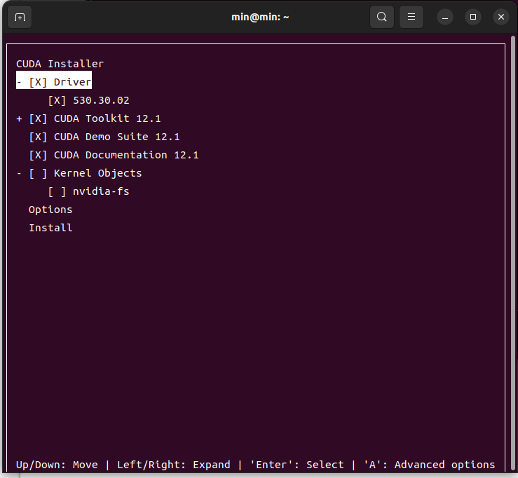Open the terminal search
The height and width of the screenshot is (478, 518).
(x=381, y=17)
